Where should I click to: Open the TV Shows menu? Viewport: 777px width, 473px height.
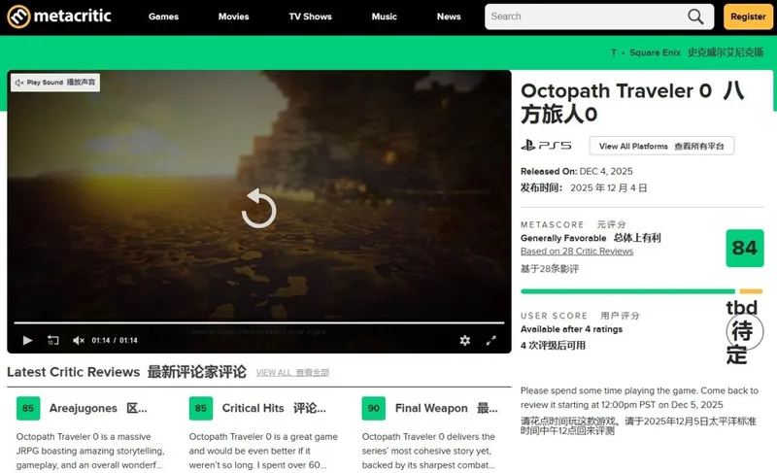pos(310,17)
